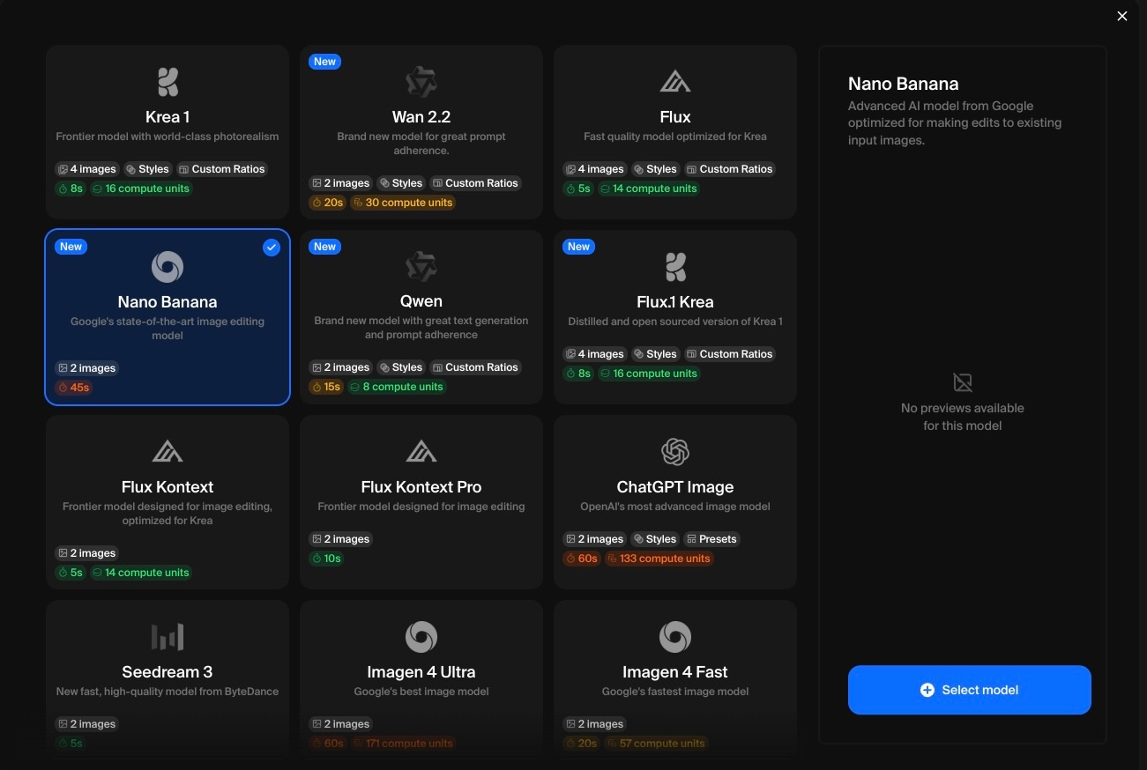This screenshot has width=1147, height=770.
Task: Click the Imagen 4 Ultra logo icon
Action: 421,637
